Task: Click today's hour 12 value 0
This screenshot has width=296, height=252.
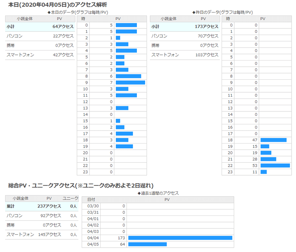Action: click(111, 101)
